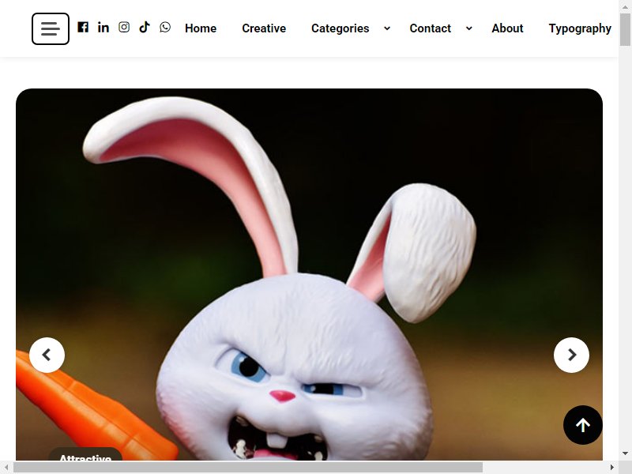
Task: Open the Contact menu item
Action: tap(430, 28)
